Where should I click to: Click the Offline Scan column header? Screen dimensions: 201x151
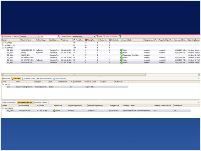[x=182, y=106]
